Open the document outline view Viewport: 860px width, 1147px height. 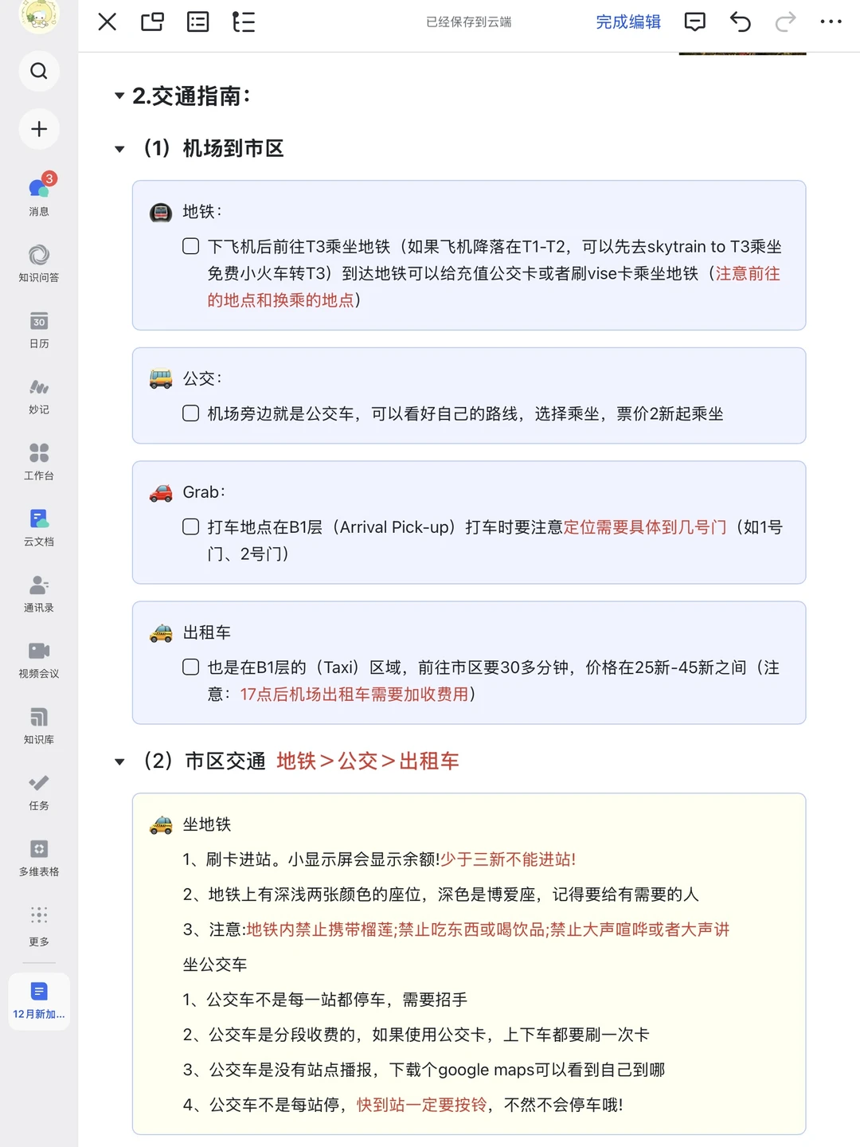pyautogui.click(x=244, y=22)
